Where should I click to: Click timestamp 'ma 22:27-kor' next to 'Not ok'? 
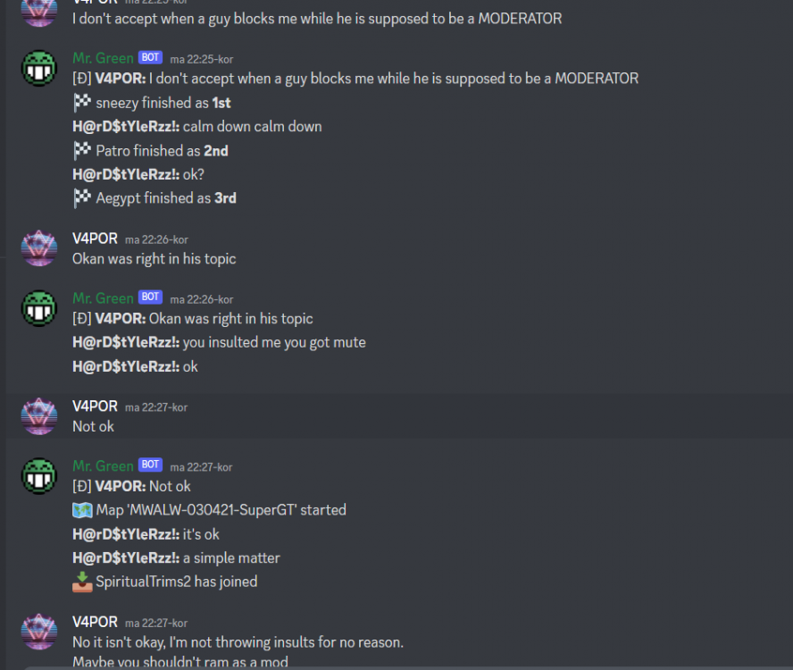pyautogui.click(x=156, y=407)
